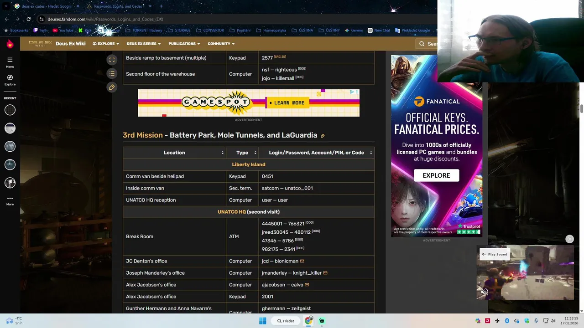Open the table of contents list icon
The height and width of the screenshot is (328, 584).
pos(112,73)
